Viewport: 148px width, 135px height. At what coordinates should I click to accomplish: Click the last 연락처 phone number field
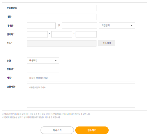pos(86,34)
